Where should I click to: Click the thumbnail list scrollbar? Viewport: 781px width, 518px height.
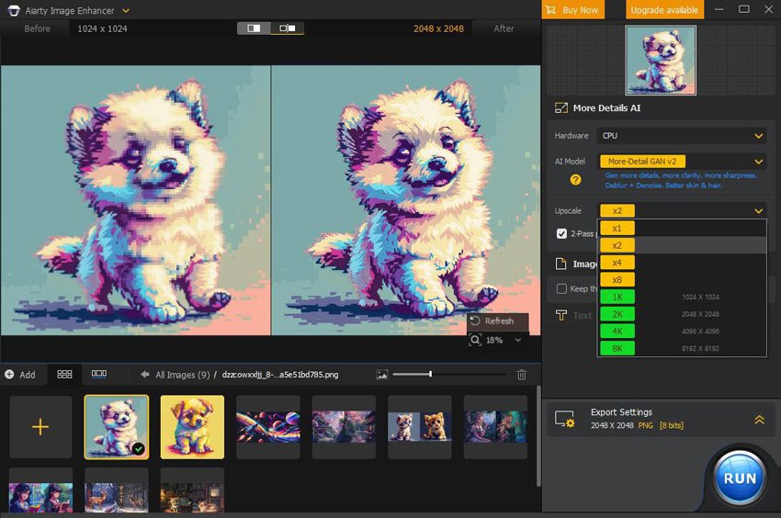538,436
